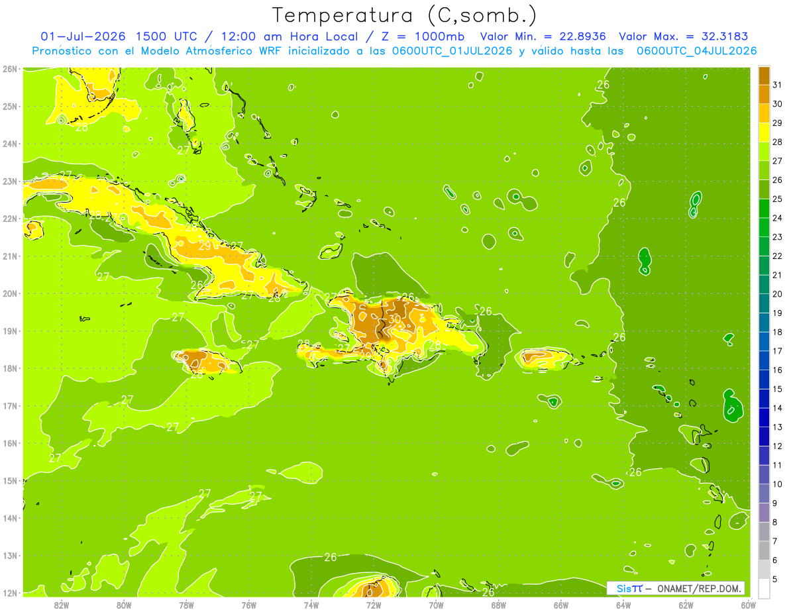This screenshot has height=614, width=795.
Task: Click the "62W" longitude axis label
Action: 686,605
